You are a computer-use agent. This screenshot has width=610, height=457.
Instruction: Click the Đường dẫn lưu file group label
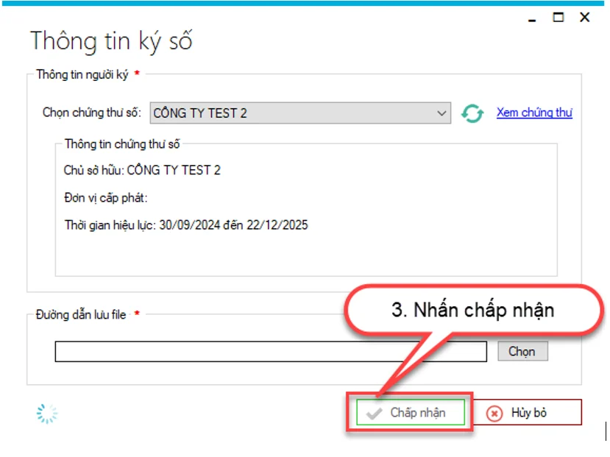click(x=81, y=315)
